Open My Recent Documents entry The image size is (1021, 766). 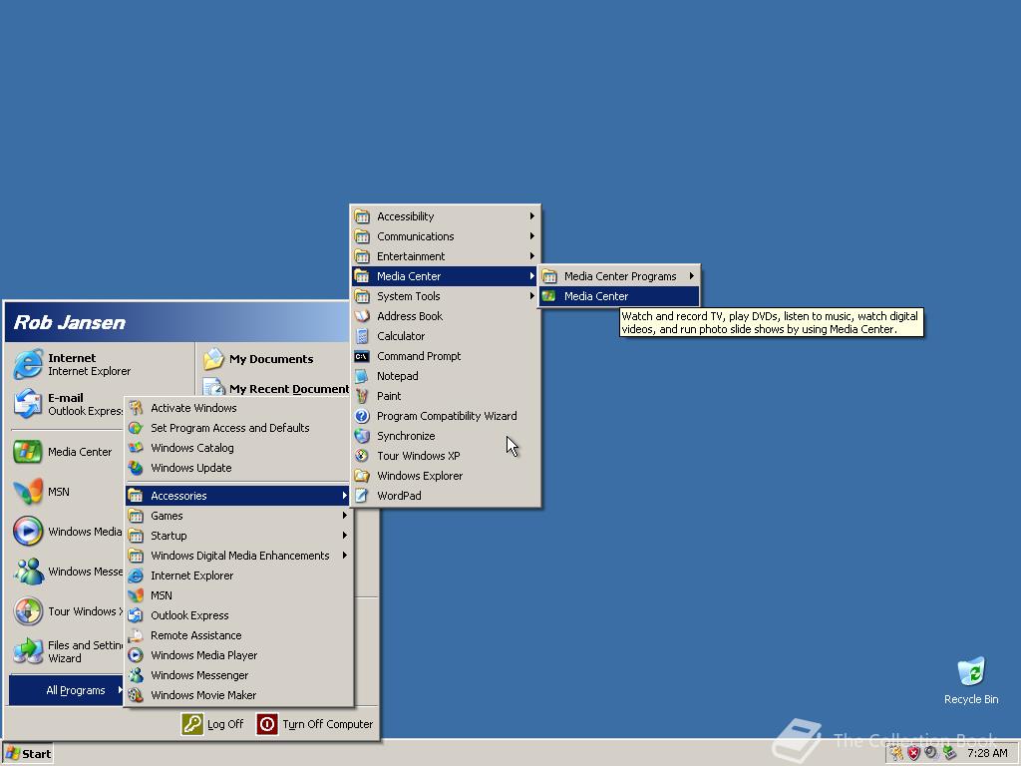pyautogui.click(x=276, y=389)
